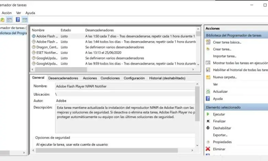Select the Biblioteca del Programador tree node
Viewport: 268px width, 161px height.
[x=13, y=33]
